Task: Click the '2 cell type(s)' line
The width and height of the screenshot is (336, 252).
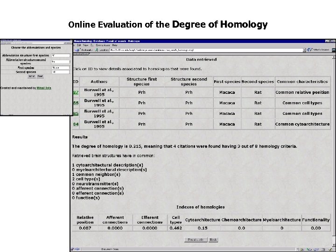Action: click(86, 179)
